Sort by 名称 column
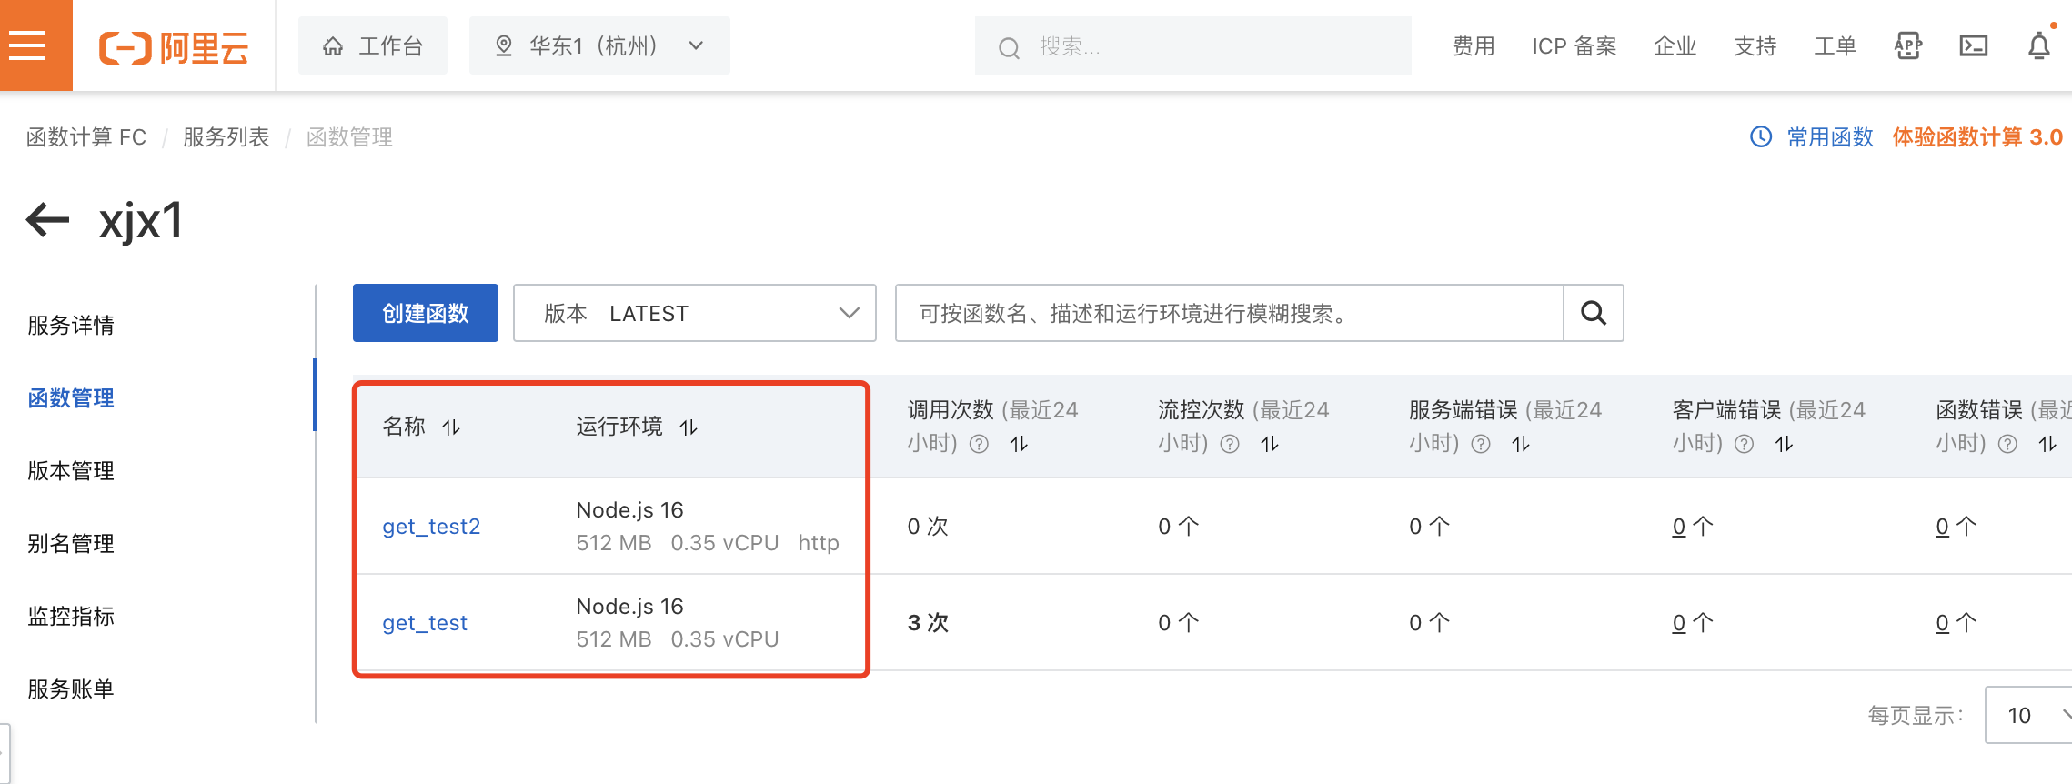Viewport: 2072px width, 784px height. tap(451, 427)
